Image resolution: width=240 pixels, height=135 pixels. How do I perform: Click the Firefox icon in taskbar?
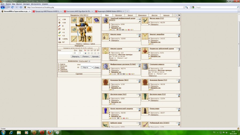click(50, 132)
